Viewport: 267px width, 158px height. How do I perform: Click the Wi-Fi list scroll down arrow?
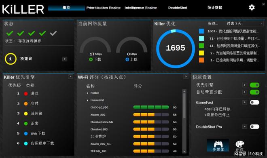(184, 151)
